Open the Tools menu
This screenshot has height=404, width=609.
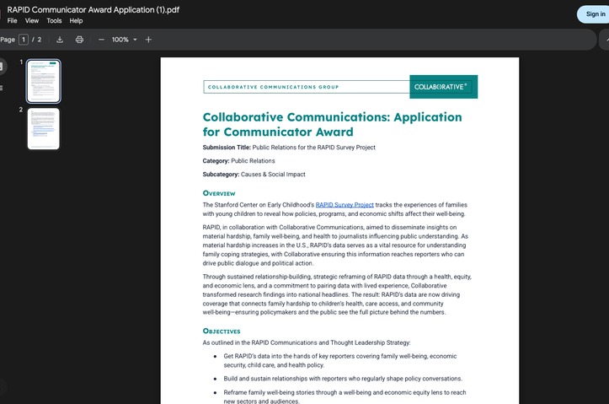pyautogui.click(x=54, y=21)
